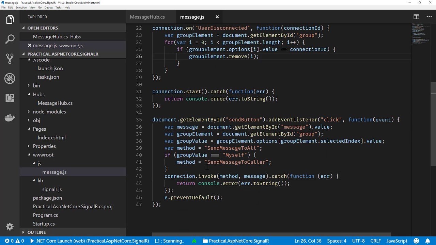The width and height of the screenshot is (436, 245).
Task: Open Practical.AspNetCore.SignalR.csproj file
Action: tap(73, 207)
